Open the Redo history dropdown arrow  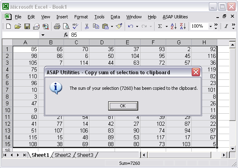pos(151,26)
